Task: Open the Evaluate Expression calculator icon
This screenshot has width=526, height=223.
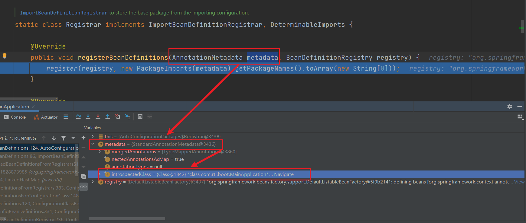Action: pyautogui.click(x=140, y=116)
